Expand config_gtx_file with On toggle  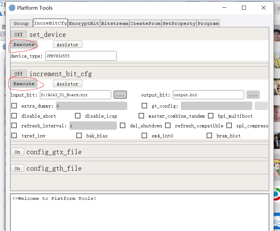(17, 152)
